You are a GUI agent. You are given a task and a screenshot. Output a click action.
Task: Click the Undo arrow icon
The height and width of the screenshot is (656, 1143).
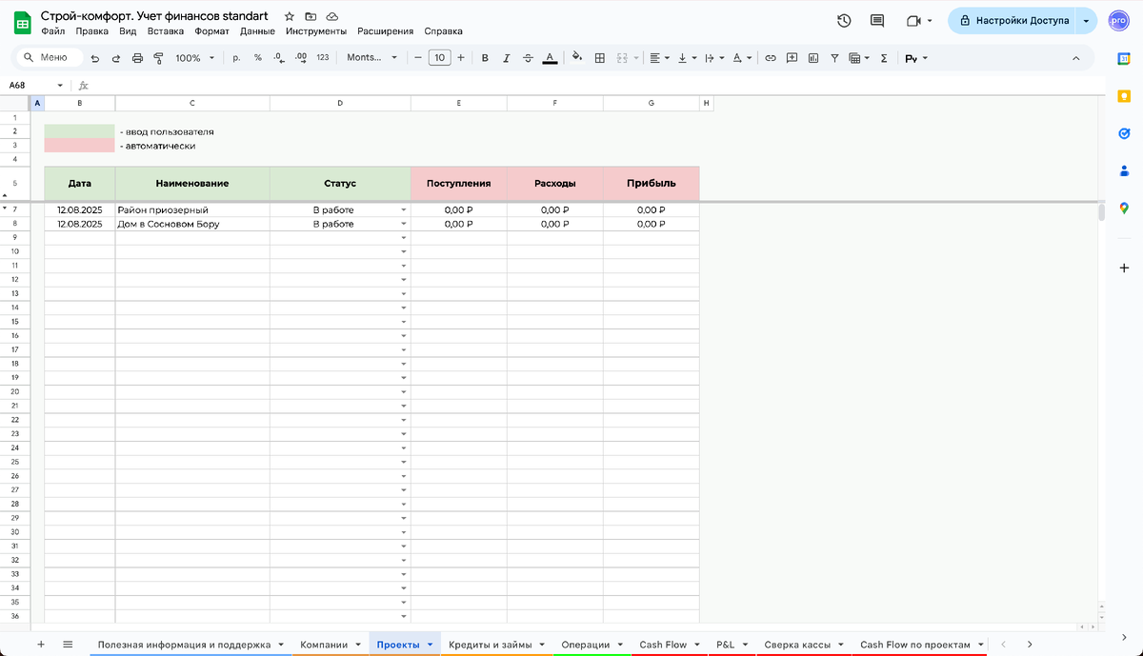(x=94, y=58)
